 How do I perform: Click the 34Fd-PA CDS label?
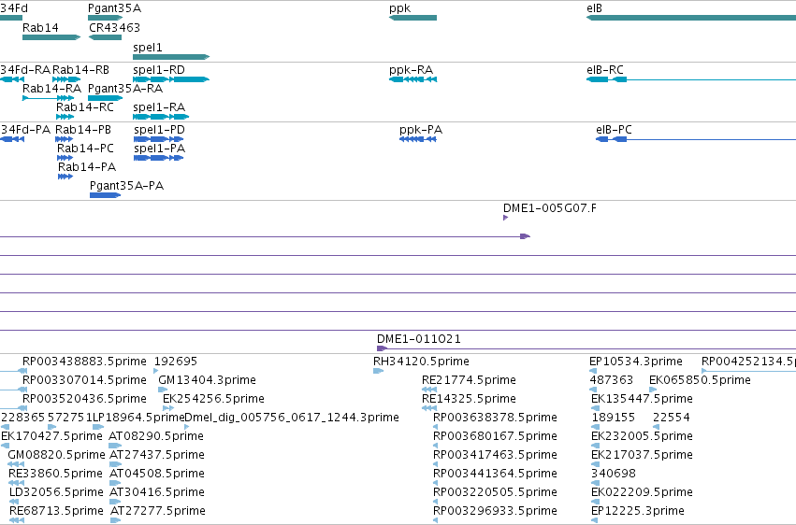pyautogui.click(x=25, y=129)
